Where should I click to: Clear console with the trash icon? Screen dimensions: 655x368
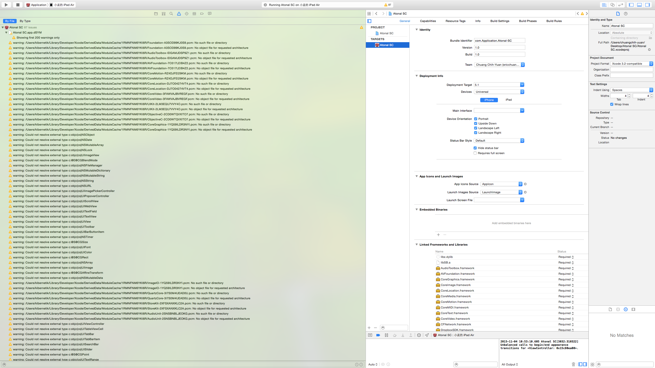[573, 364]
